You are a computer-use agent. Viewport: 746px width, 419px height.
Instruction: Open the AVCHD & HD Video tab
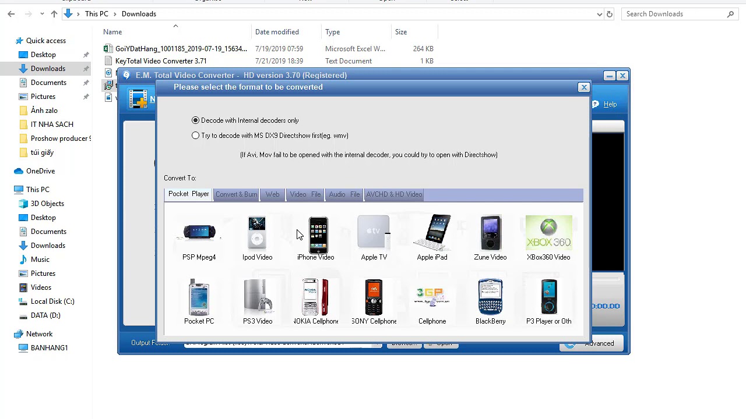394,194
